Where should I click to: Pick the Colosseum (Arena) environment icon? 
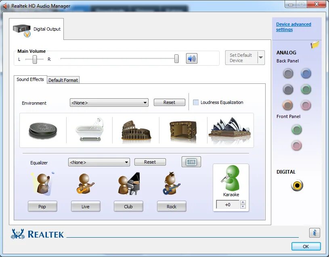coord(136,130)
